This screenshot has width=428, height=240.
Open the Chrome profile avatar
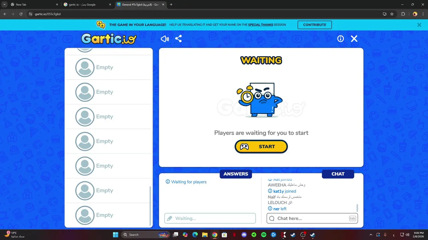point(415,14)
